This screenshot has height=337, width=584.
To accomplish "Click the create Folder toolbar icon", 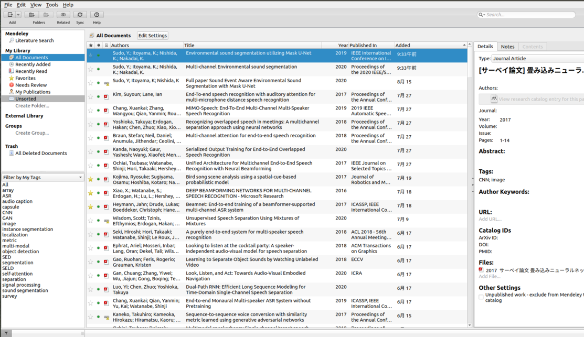I will coord(31,15).
